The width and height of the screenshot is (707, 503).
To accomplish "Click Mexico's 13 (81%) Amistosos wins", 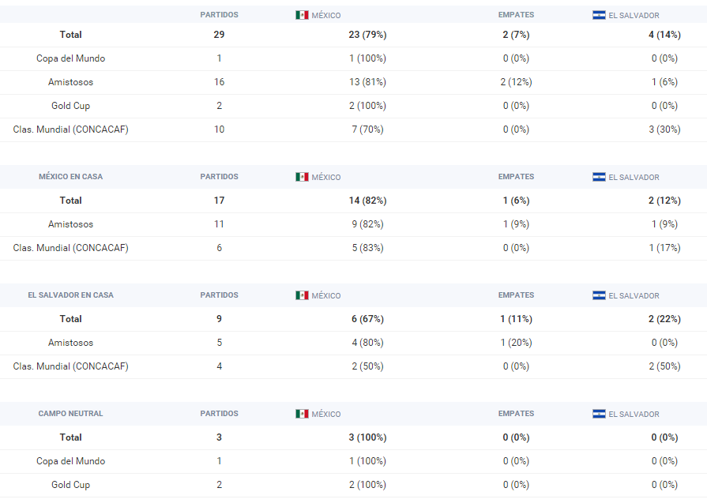I will tap(367, 82).
